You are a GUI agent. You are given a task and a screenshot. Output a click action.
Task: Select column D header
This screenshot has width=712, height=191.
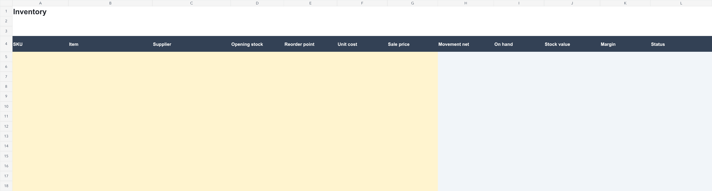(x=257, y=3)
